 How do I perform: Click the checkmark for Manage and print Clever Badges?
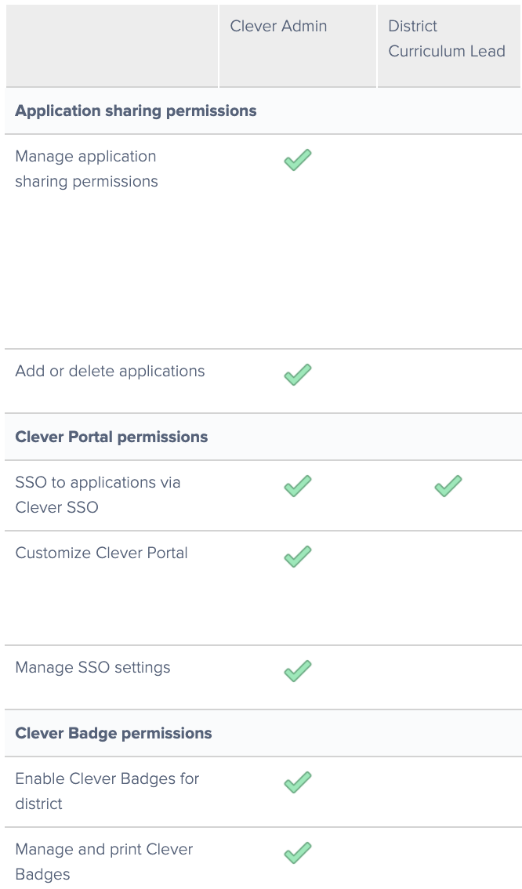297,853
